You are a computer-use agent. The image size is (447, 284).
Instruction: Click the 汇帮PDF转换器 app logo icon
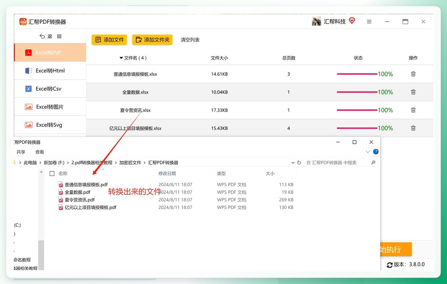click(x=23, y=22)
